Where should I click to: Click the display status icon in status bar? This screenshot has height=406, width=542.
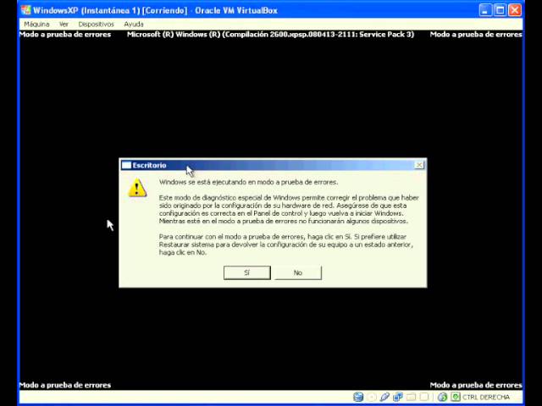[x=424, y=397]
